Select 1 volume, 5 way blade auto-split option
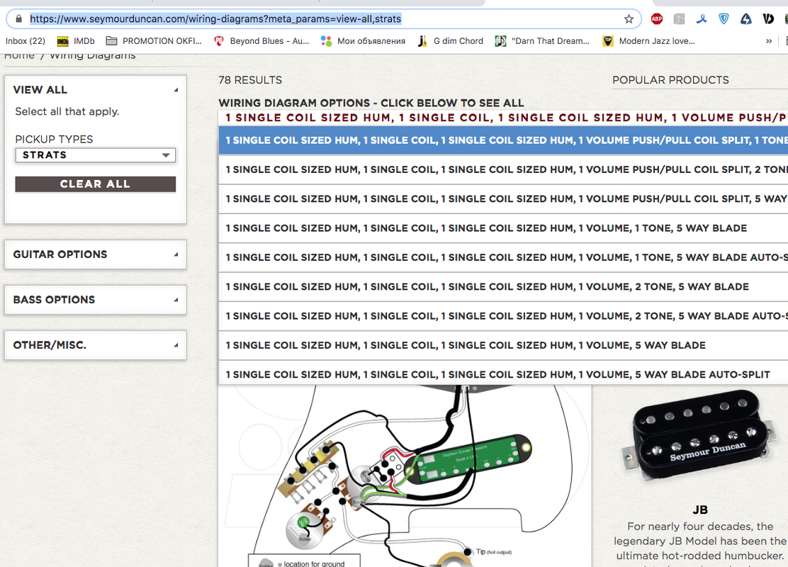The height and width of the screenshot is (567, 788). point(503,374)
